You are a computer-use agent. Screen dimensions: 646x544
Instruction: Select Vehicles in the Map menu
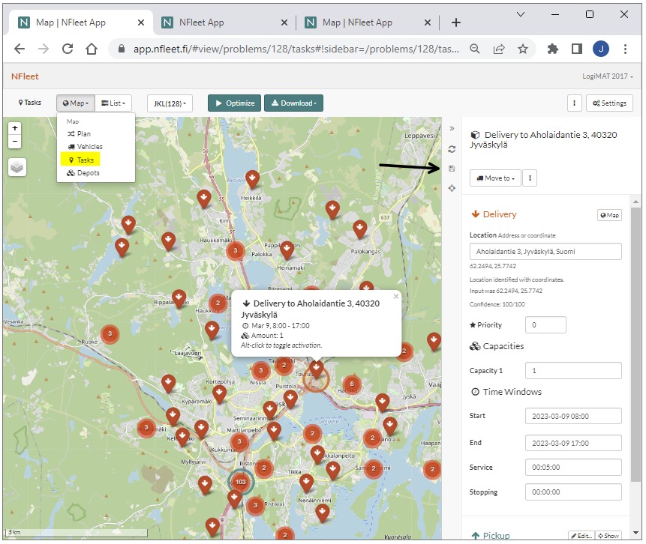[85, 147]
